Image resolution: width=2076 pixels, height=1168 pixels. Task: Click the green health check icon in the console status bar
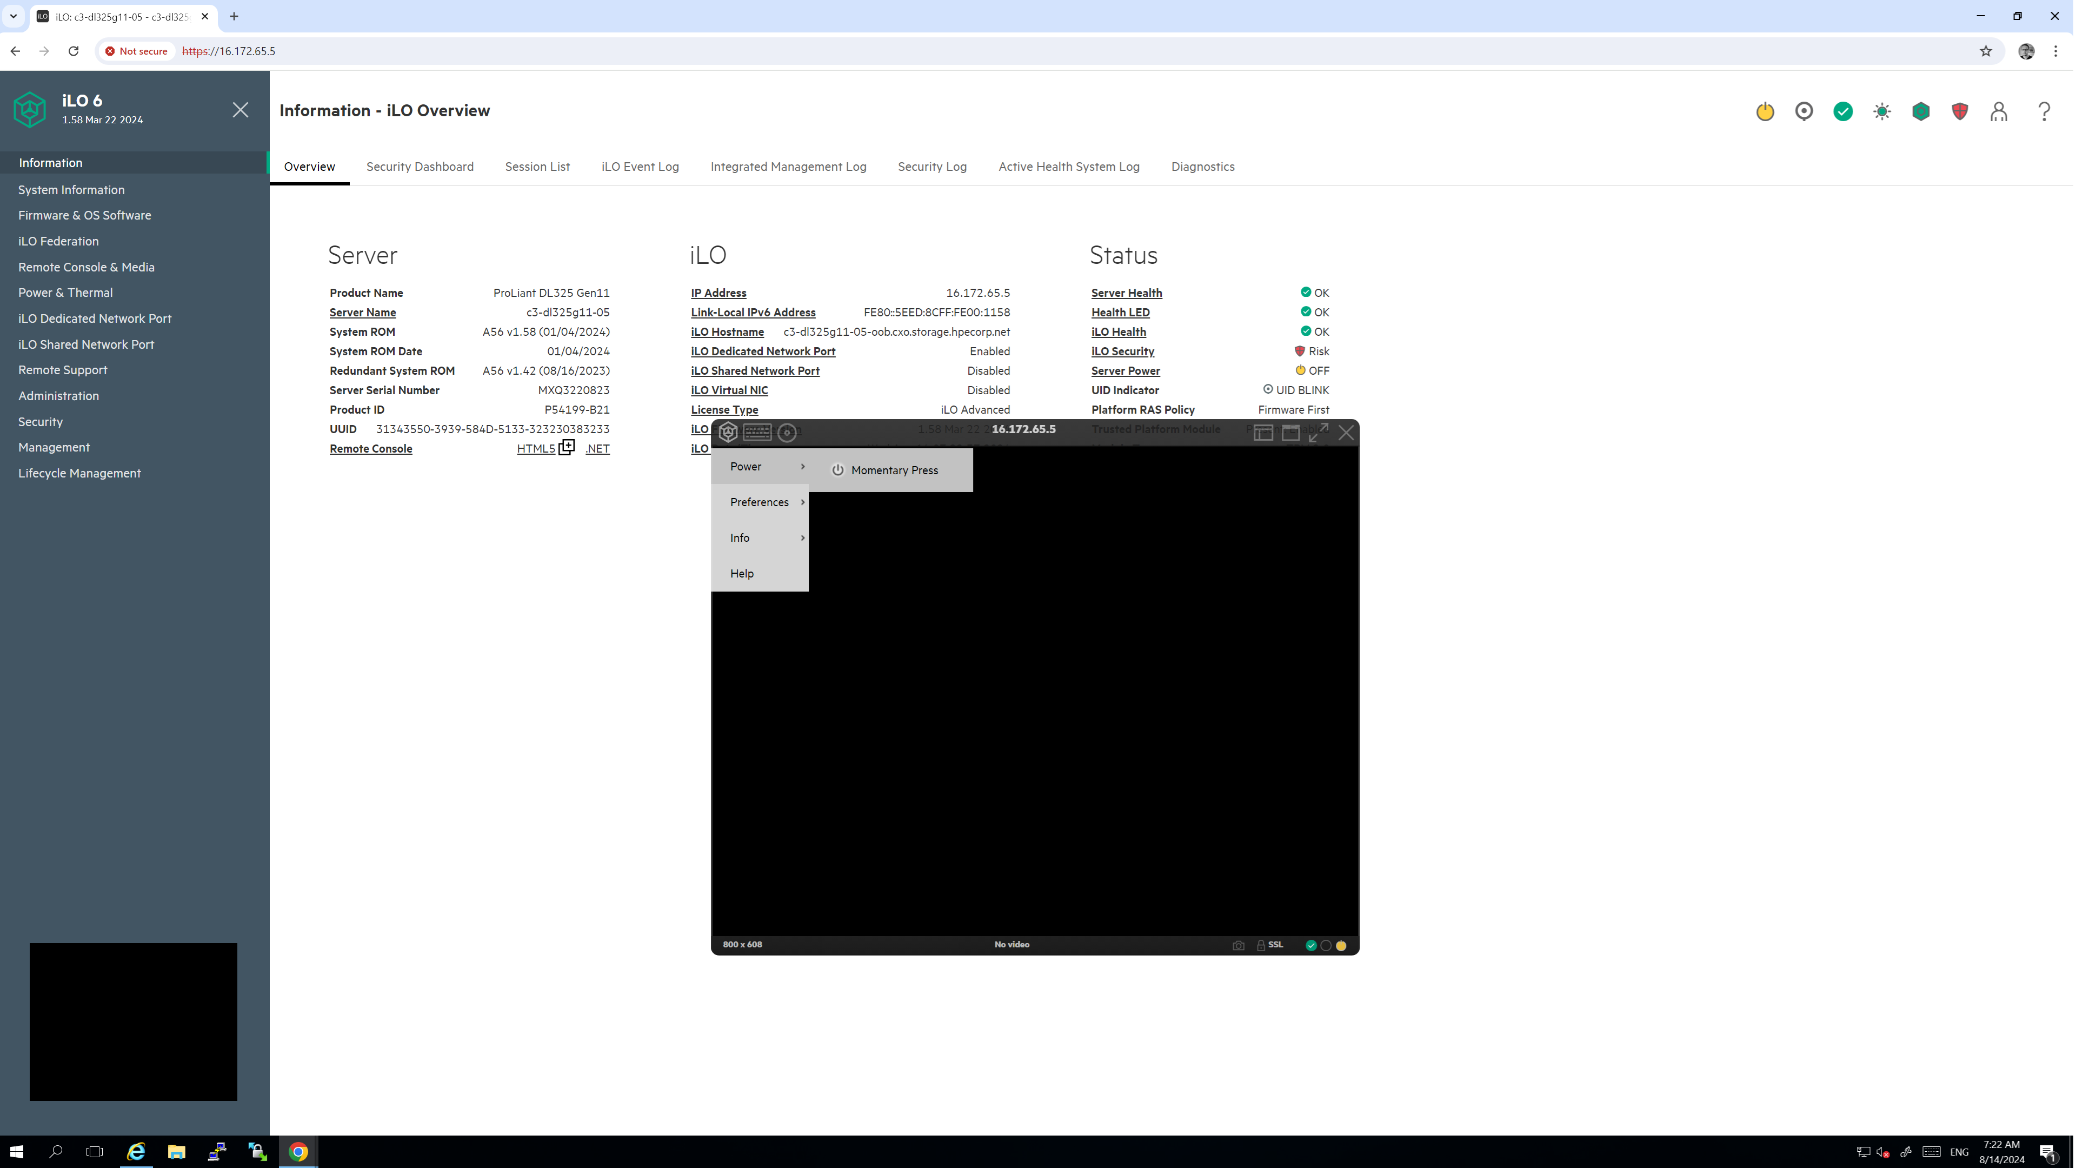[1311, 946]
